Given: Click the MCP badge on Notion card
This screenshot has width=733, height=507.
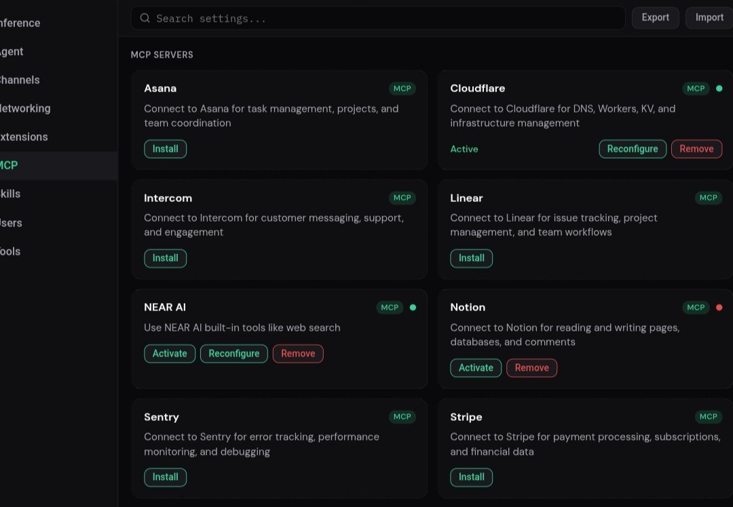Looking at the screenshot, I should 696,307.
